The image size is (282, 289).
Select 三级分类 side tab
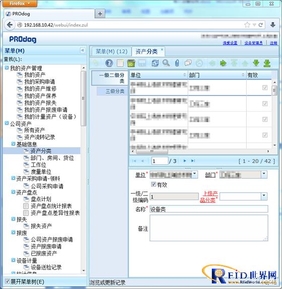[x=112, y=91]
